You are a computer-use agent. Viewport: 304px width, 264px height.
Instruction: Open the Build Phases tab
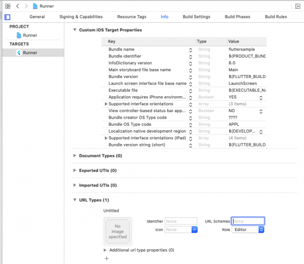click(237, 17)
